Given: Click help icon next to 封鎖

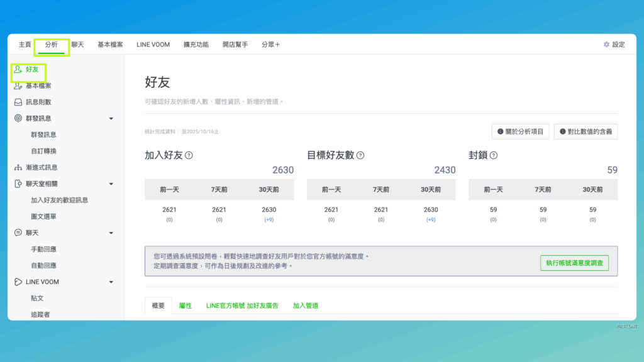Looking at the screenshot, I should pos(494,155).
